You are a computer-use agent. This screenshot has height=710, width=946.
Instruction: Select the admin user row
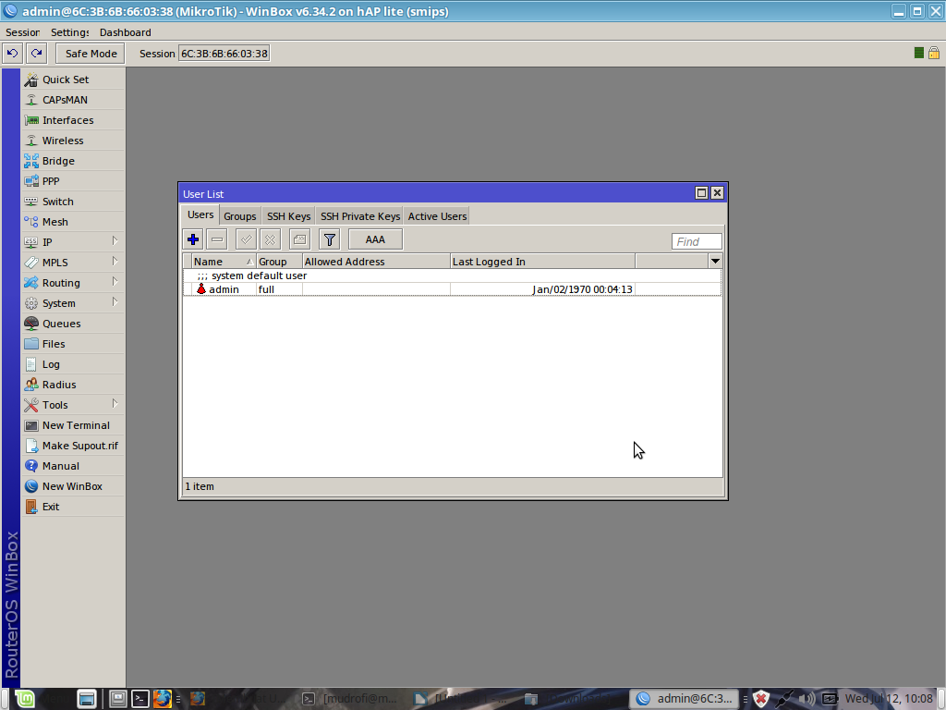[x=452, y=289]
